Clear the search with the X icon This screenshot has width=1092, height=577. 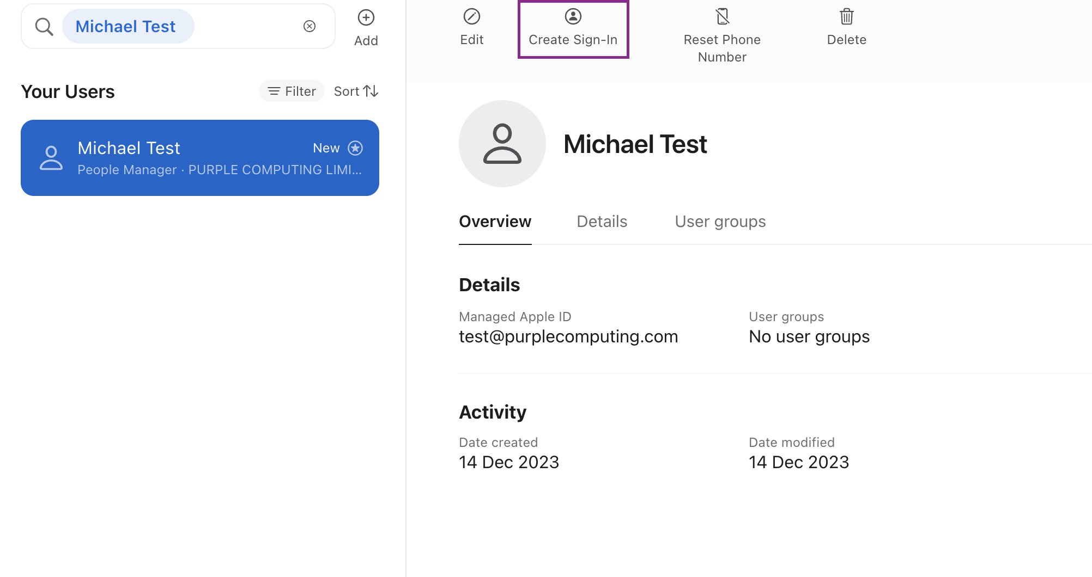point(310,26)
